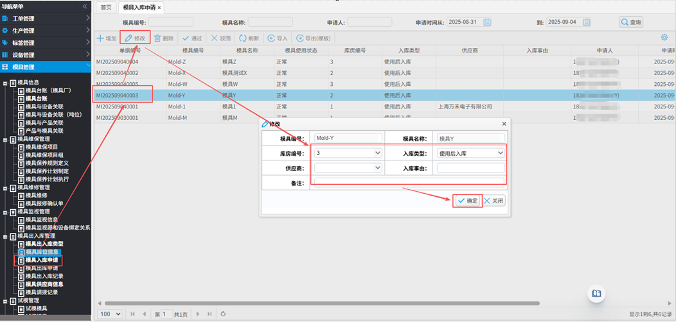Click the 入库事由 input field
Viewport: 676px width, 322px height.
pos(471,168)
